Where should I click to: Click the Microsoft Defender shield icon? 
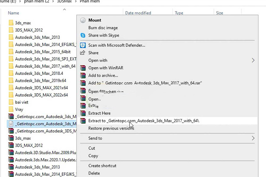click(x=83, y=45)
